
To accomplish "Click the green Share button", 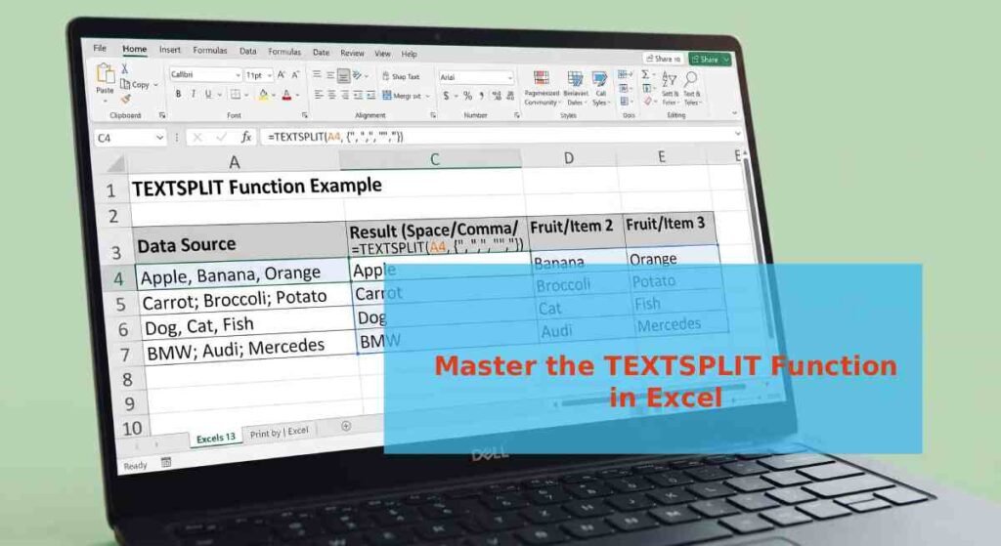I will click(x=710, y=60).
